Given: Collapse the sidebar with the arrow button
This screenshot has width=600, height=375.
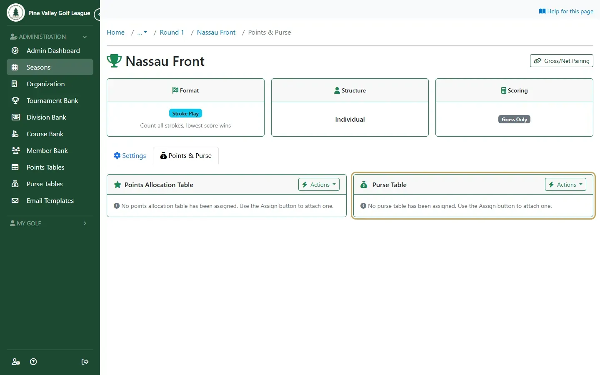Looking at the screenshot, I should point(97,15).
